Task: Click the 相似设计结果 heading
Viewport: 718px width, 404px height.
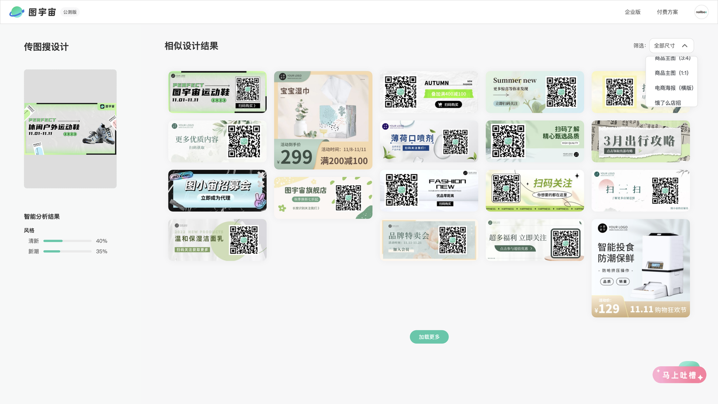Action: pos(191,46)
